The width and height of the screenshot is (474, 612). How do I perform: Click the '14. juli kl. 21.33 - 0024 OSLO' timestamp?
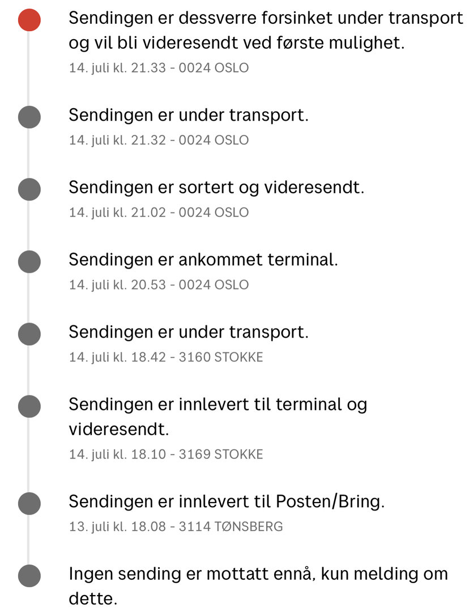click(x=159, y=68)
